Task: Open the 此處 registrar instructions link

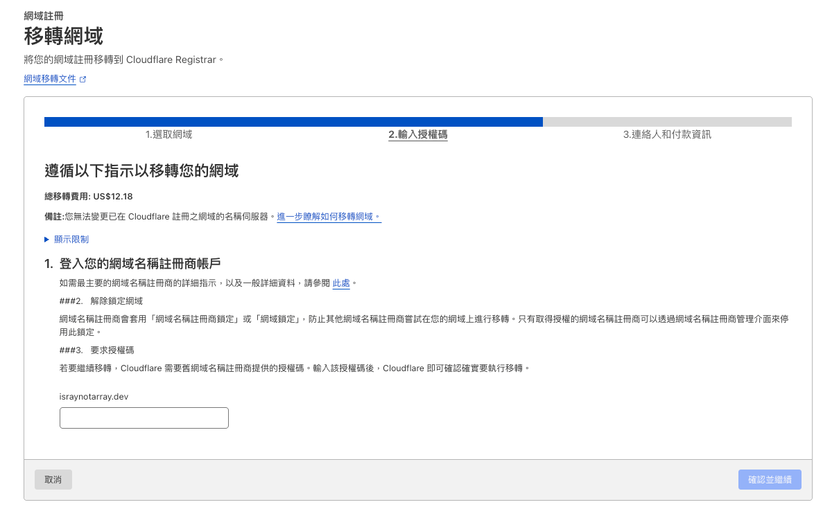Action: point(341,283)
